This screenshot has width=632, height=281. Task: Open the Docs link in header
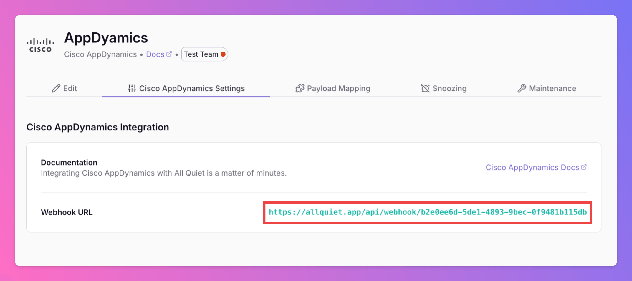pyautogui.click(x=159, y=54)
